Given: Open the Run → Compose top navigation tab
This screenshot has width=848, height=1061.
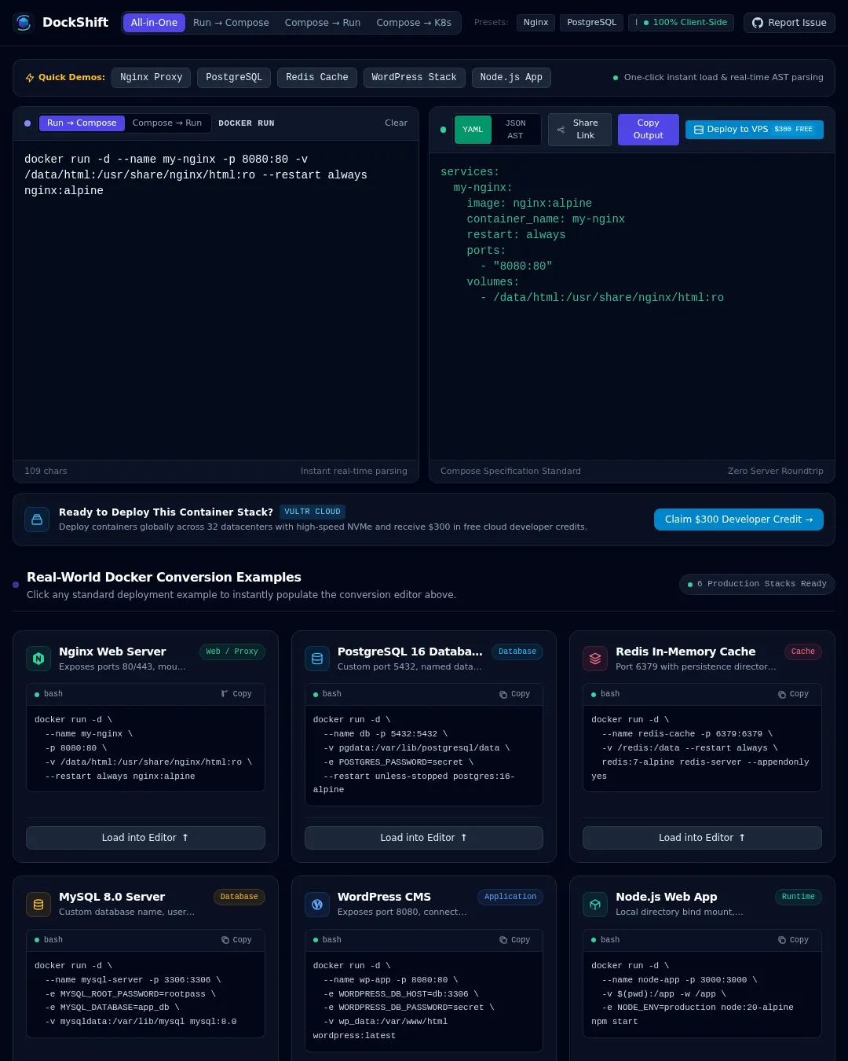Looking at the screenshot, I should (x=231, y=23).
